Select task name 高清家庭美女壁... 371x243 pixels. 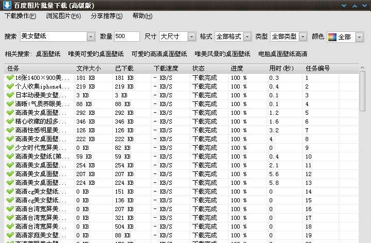41,235
